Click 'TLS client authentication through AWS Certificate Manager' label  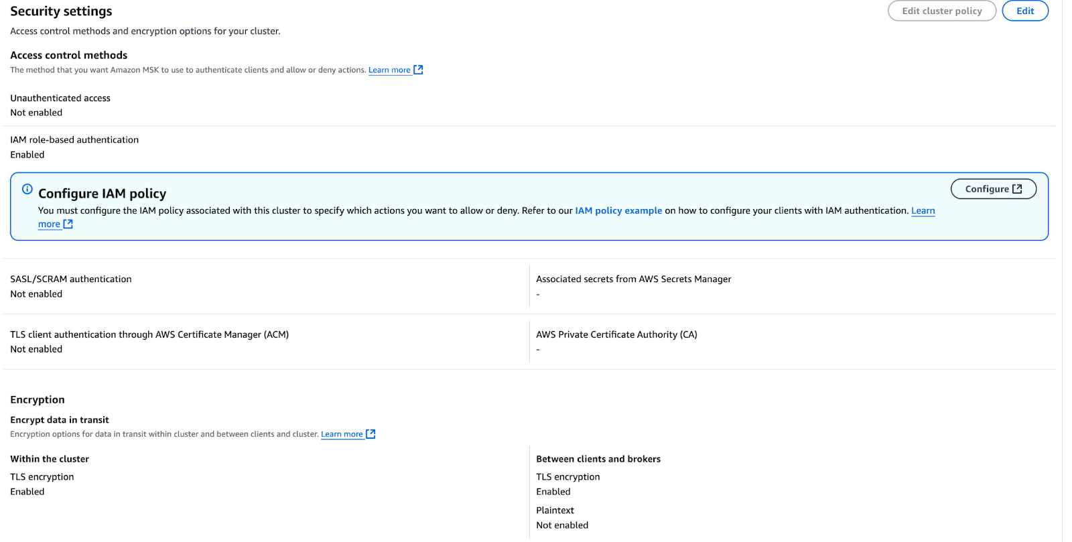[149, 334]
